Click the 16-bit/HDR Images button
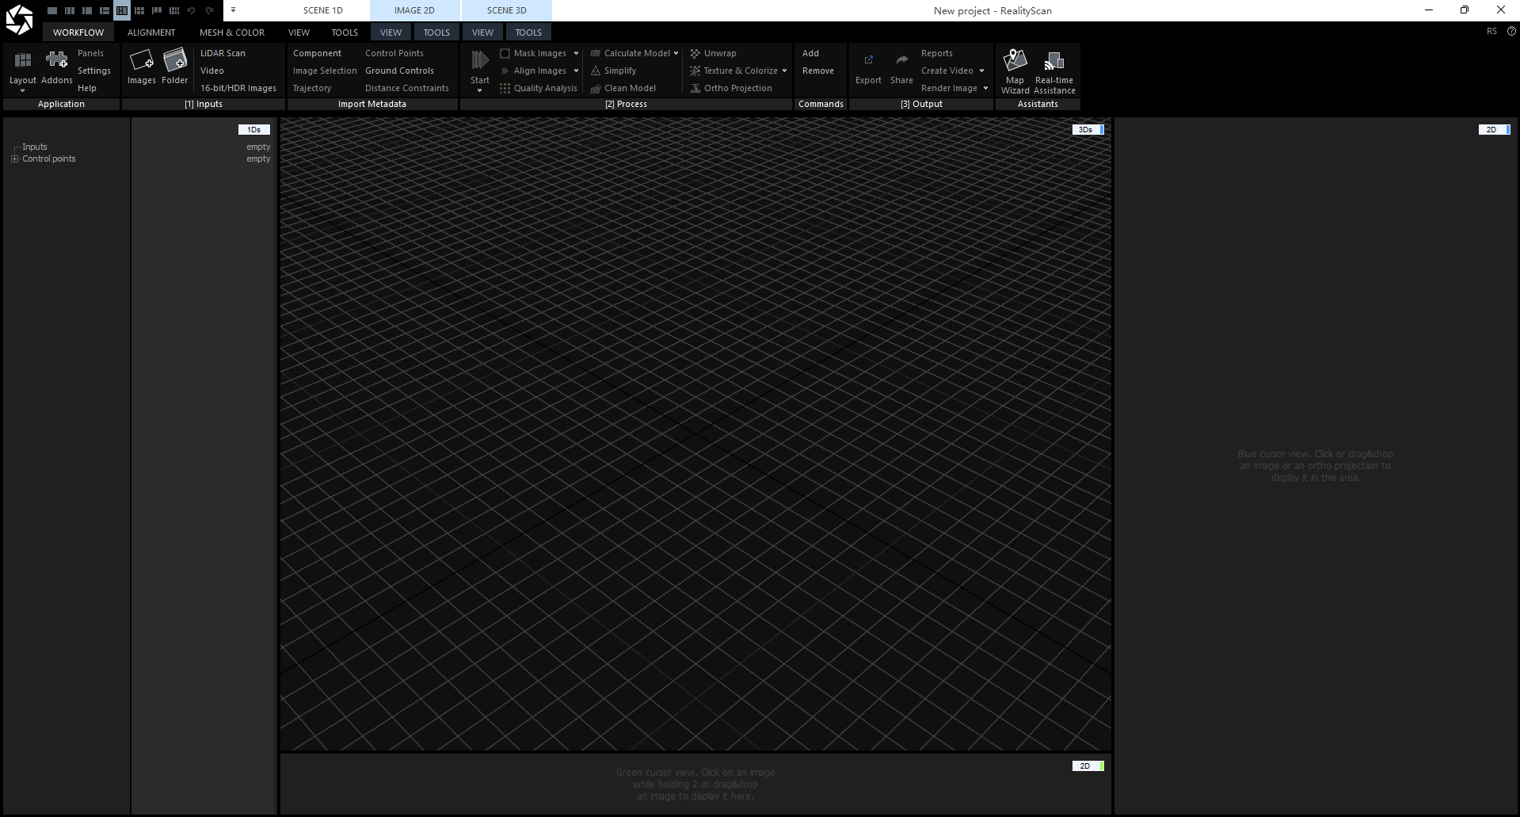Image resolution: width=1520 pixels, height=817 pixels. click(x=238, y=88)
